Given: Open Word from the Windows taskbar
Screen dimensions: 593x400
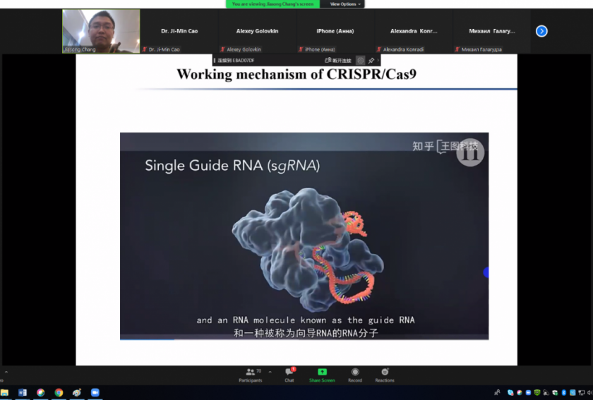Looking at the screenshot, I should 23,393.
